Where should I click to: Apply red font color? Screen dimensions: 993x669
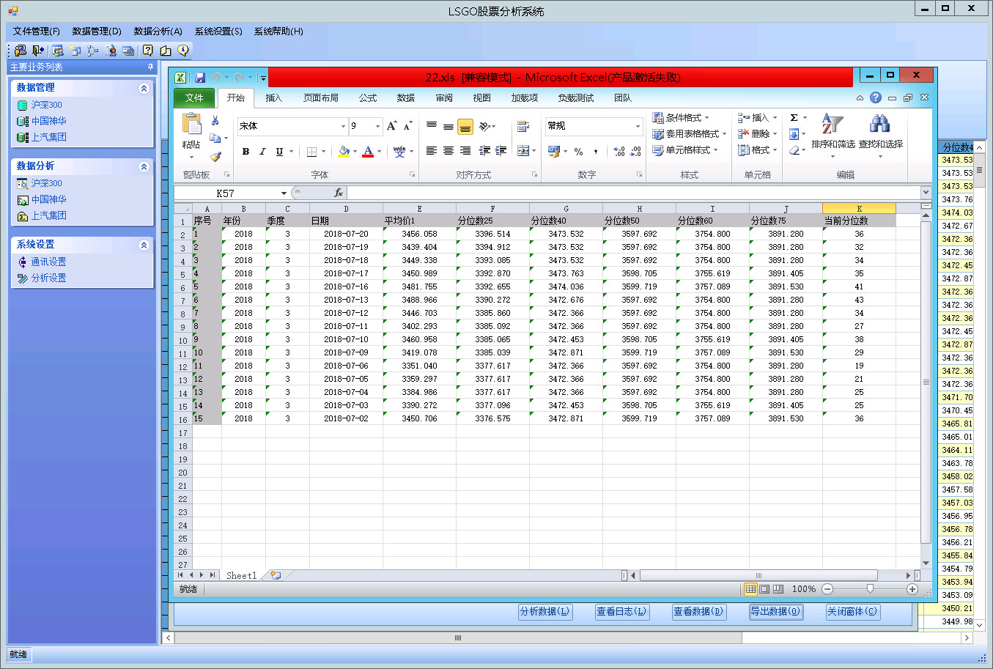368,152
